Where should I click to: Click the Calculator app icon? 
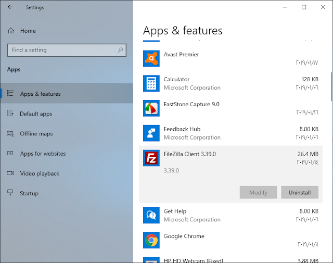tap(151, 83)
